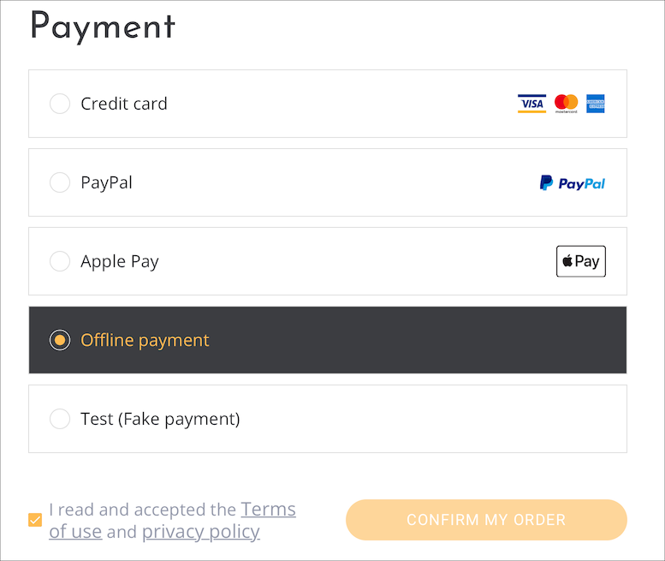Click the Test (Fake payment) label

click(160, 419)
